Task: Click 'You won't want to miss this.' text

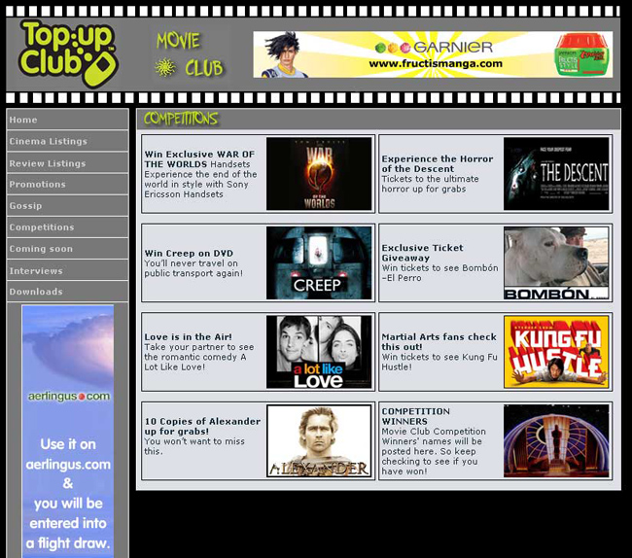Action: (194, 446)
